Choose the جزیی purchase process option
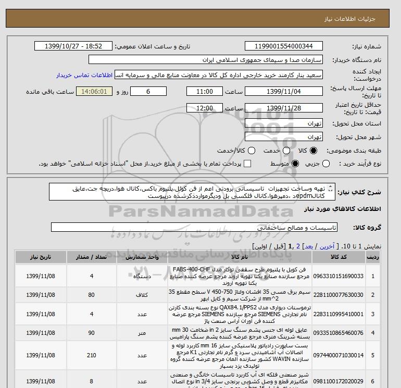The width and height of the screenshot is (401, 388). pos(326,164)
